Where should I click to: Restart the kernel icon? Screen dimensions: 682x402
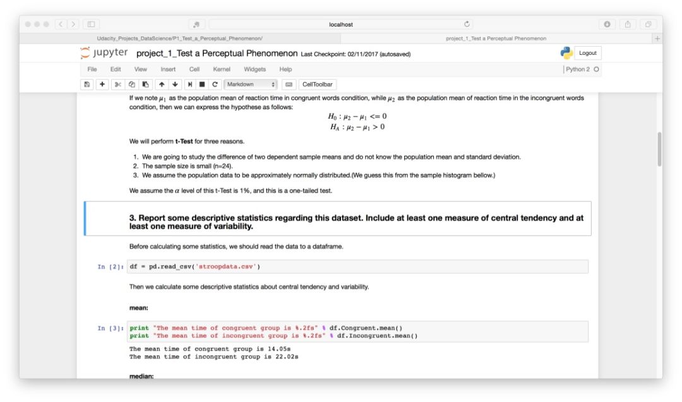pyautogui.click(x=215, y=85)
